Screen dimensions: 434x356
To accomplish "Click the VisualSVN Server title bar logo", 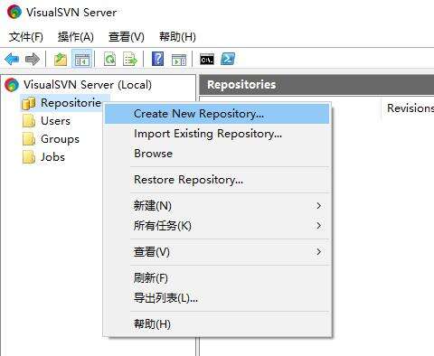I will point(14,12).
